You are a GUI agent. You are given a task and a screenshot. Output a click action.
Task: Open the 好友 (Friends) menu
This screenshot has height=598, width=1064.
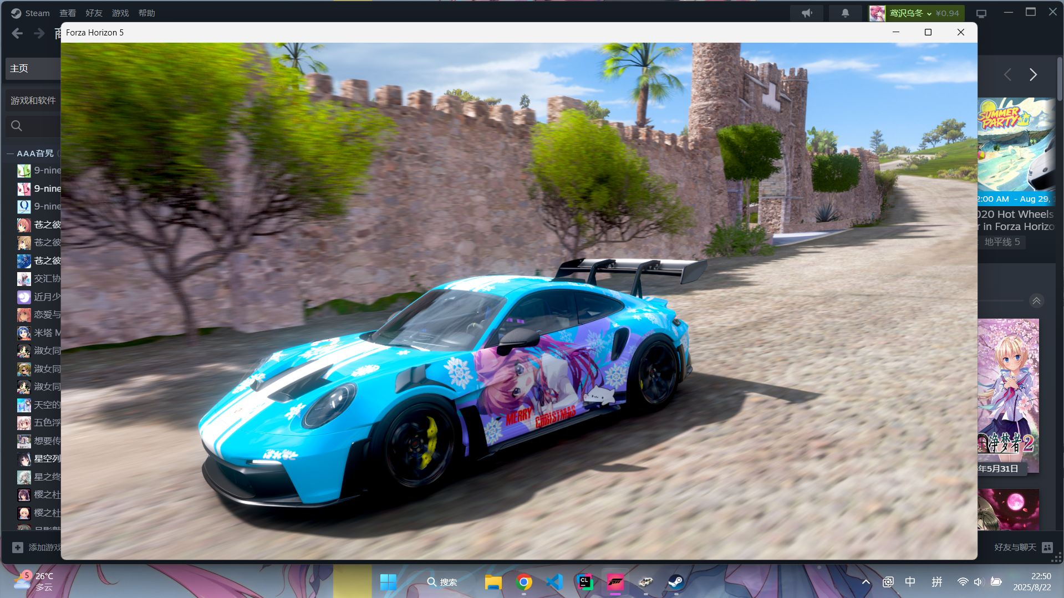pyautogui.click(x=94, y=13)
